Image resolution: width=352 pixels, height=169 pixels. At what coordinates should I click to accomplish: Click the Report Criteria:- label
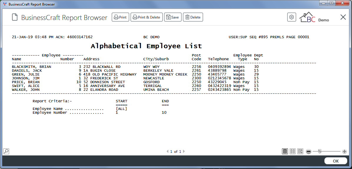(52, 101)
